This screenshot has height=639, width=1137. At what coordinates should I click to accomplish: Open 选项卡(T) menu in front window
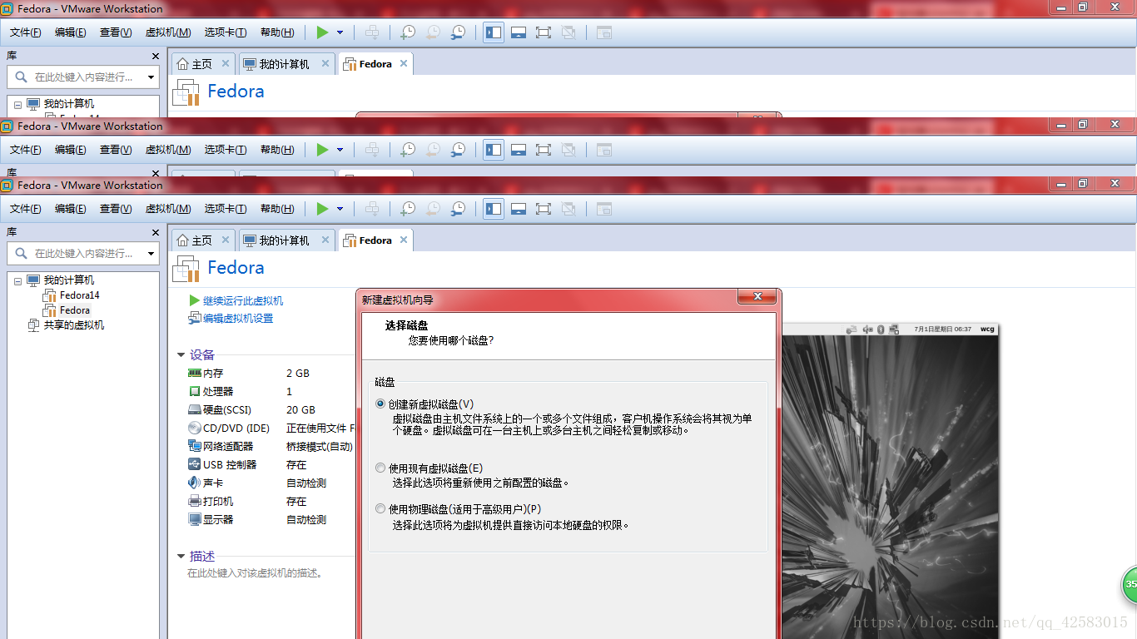click(226, 209)
